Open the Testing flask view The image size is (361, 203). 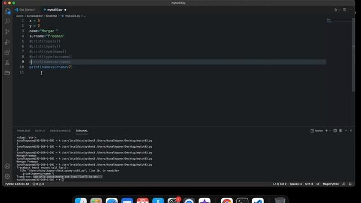pos(7,63)
